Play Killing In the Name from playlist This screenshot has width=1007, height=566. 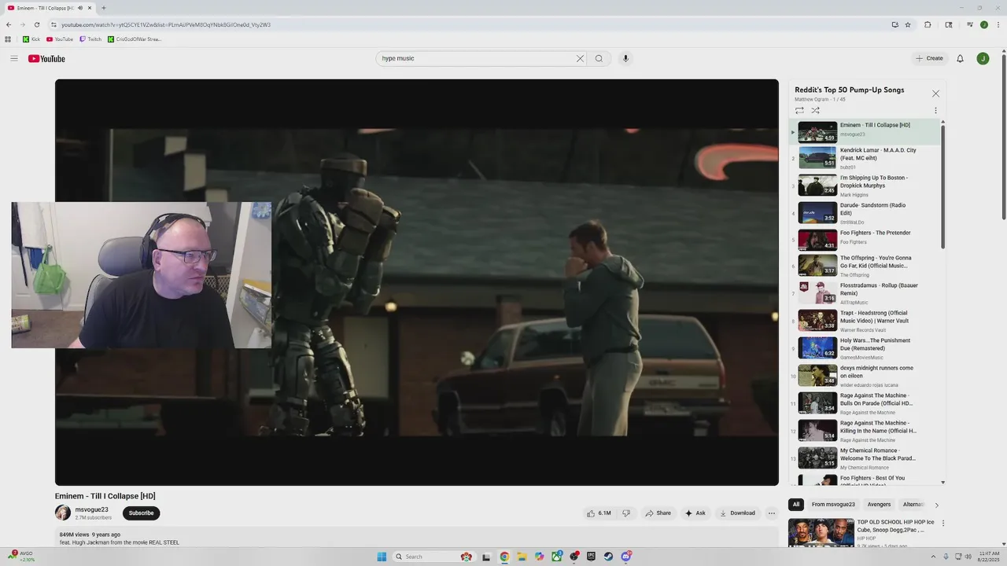coord(865,431)
